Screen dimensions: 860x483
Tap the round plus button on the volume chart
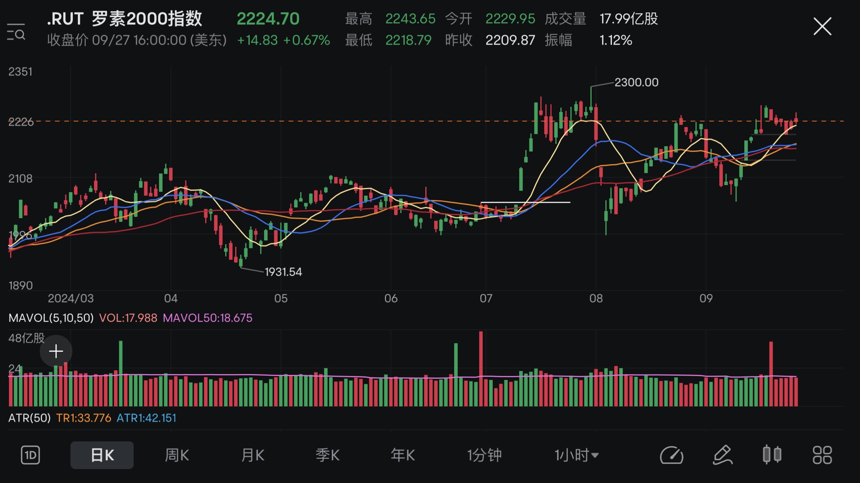coord(56,351)
